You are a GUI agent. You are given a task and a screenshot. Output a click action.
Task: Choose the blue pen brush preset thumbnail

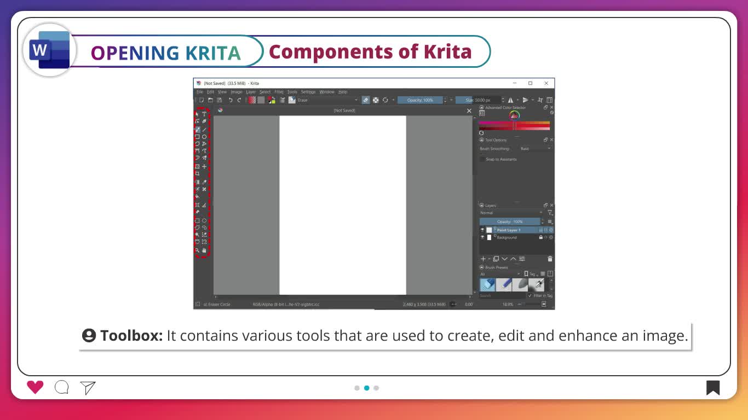(504, 284)
